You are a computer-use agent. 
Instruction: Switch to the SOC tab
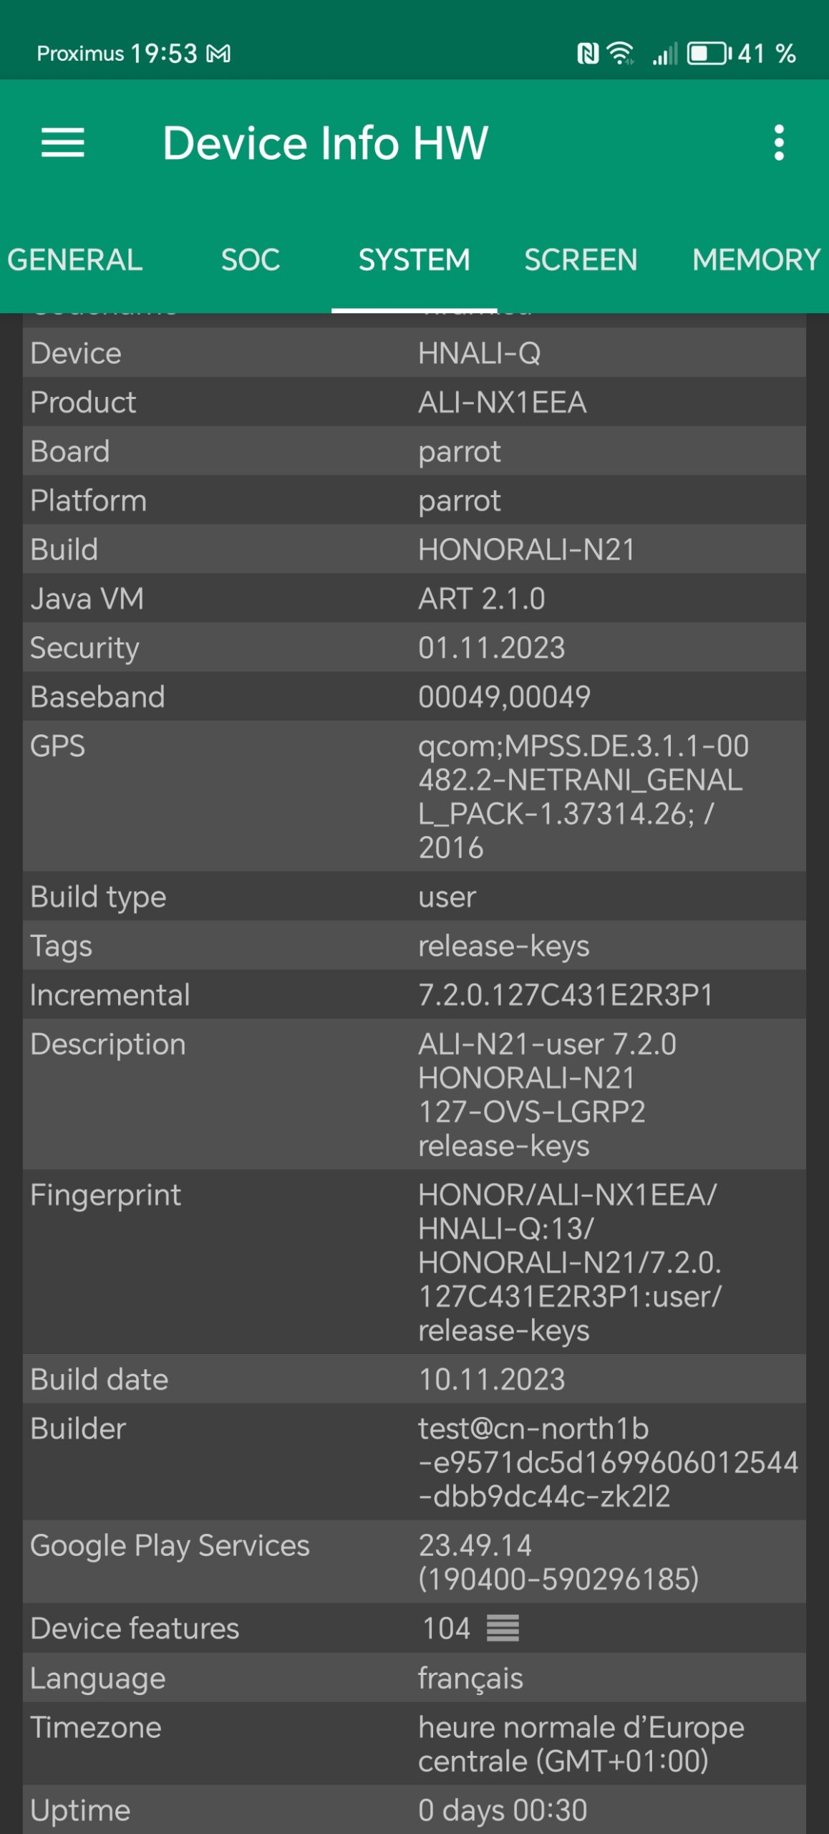250,260
